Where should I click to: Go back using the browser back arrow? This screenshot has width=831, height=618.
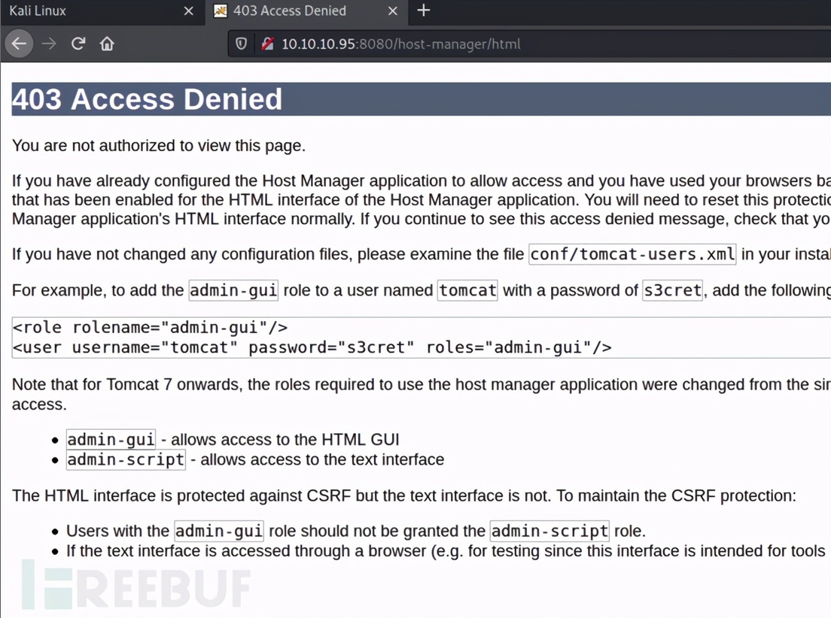pos(19,44)
